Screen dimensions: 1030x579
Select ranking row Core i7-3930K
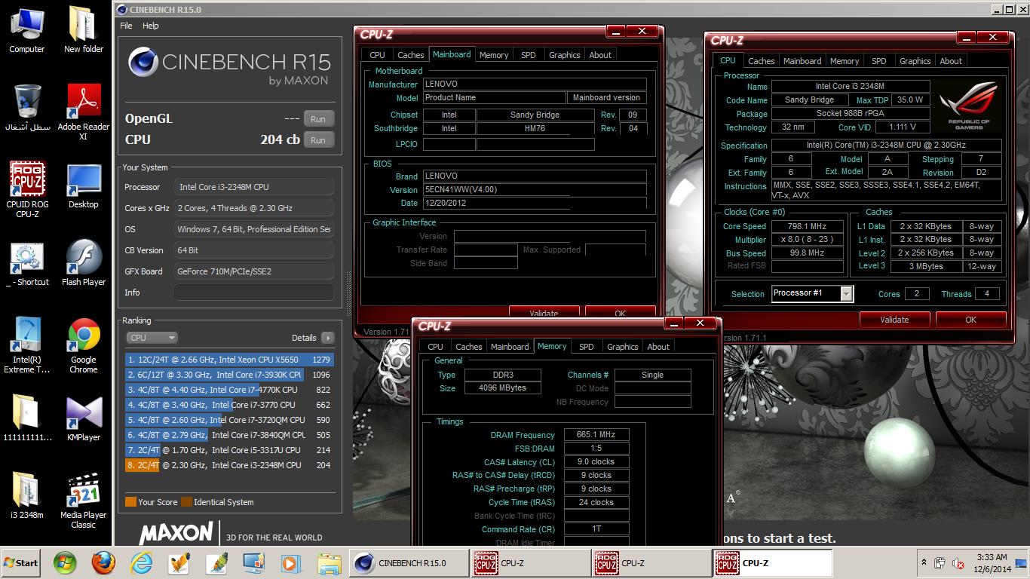229,375
